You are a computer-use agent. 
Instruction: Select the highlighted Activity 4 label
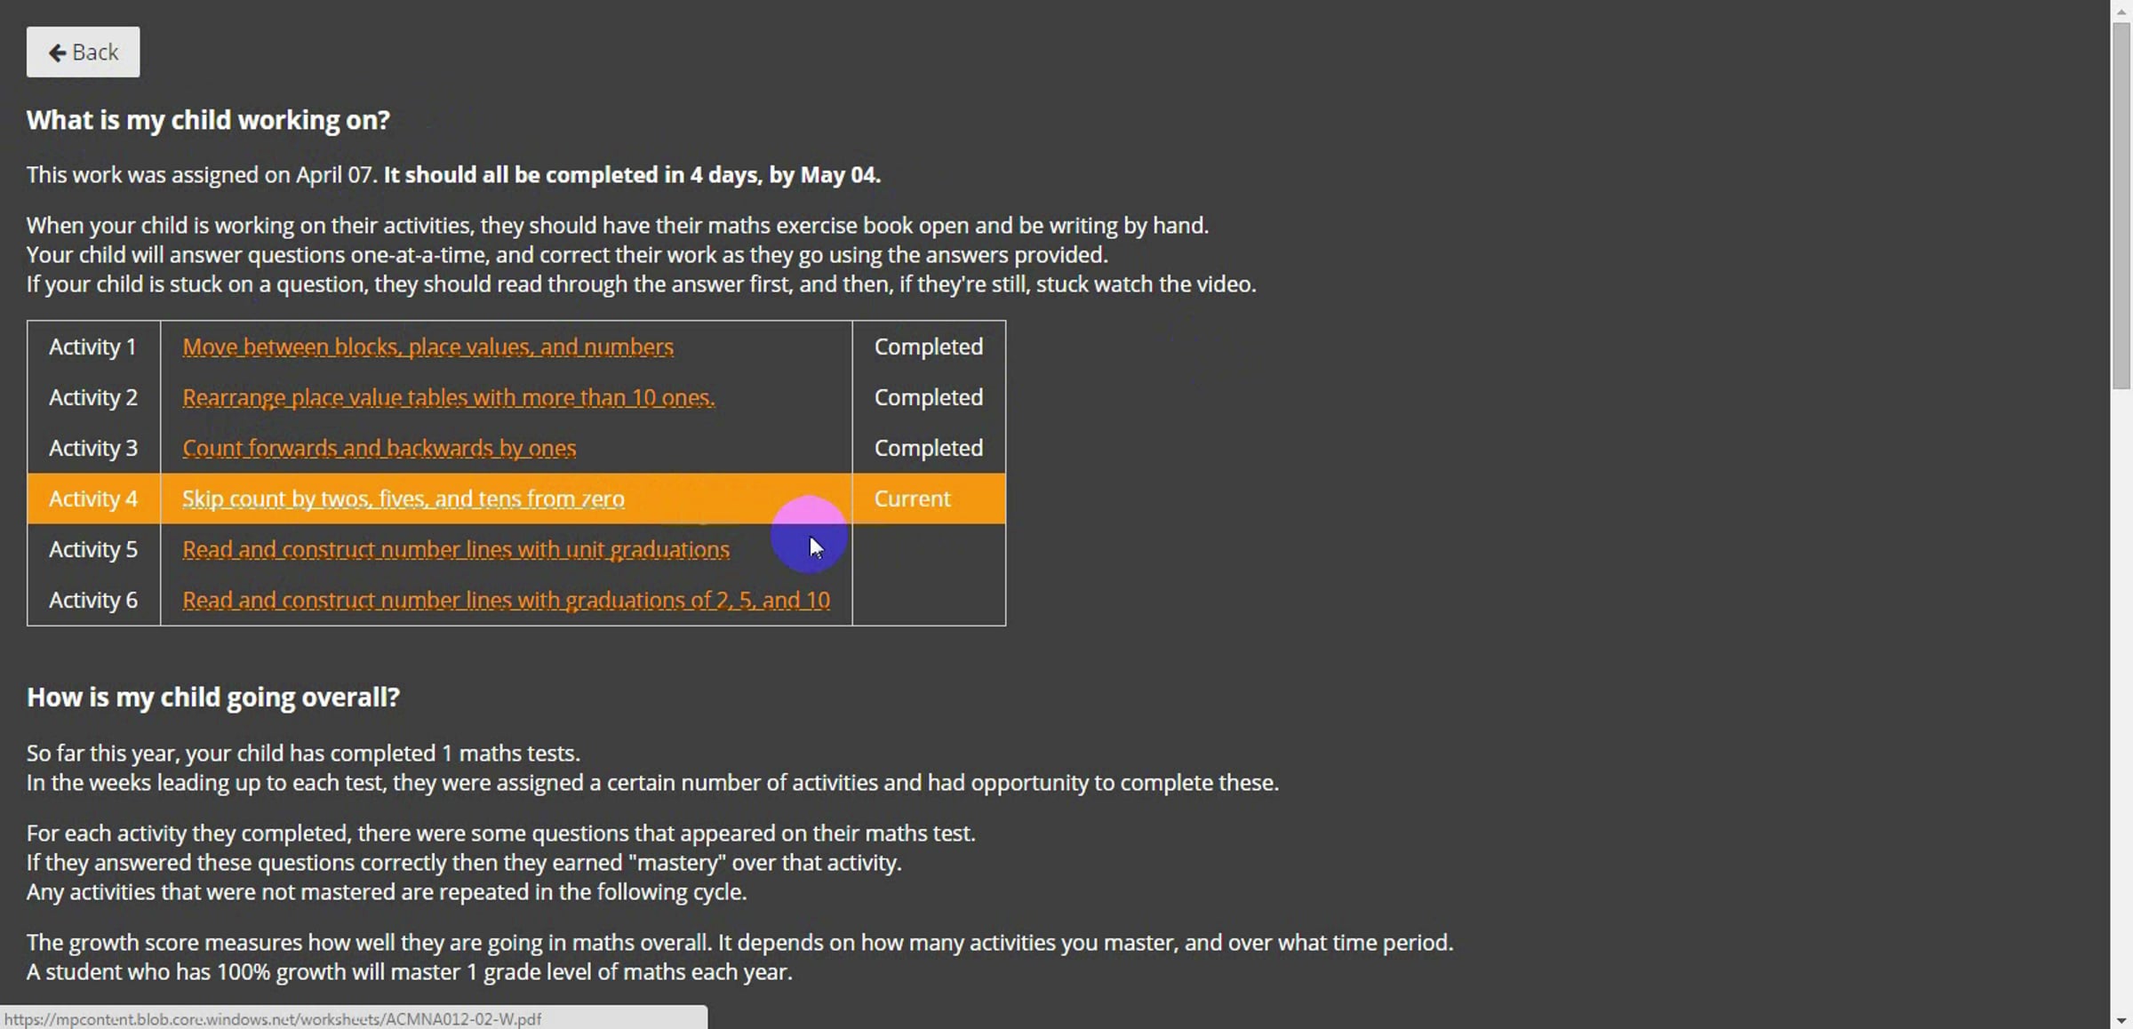[x=93, y=499]
